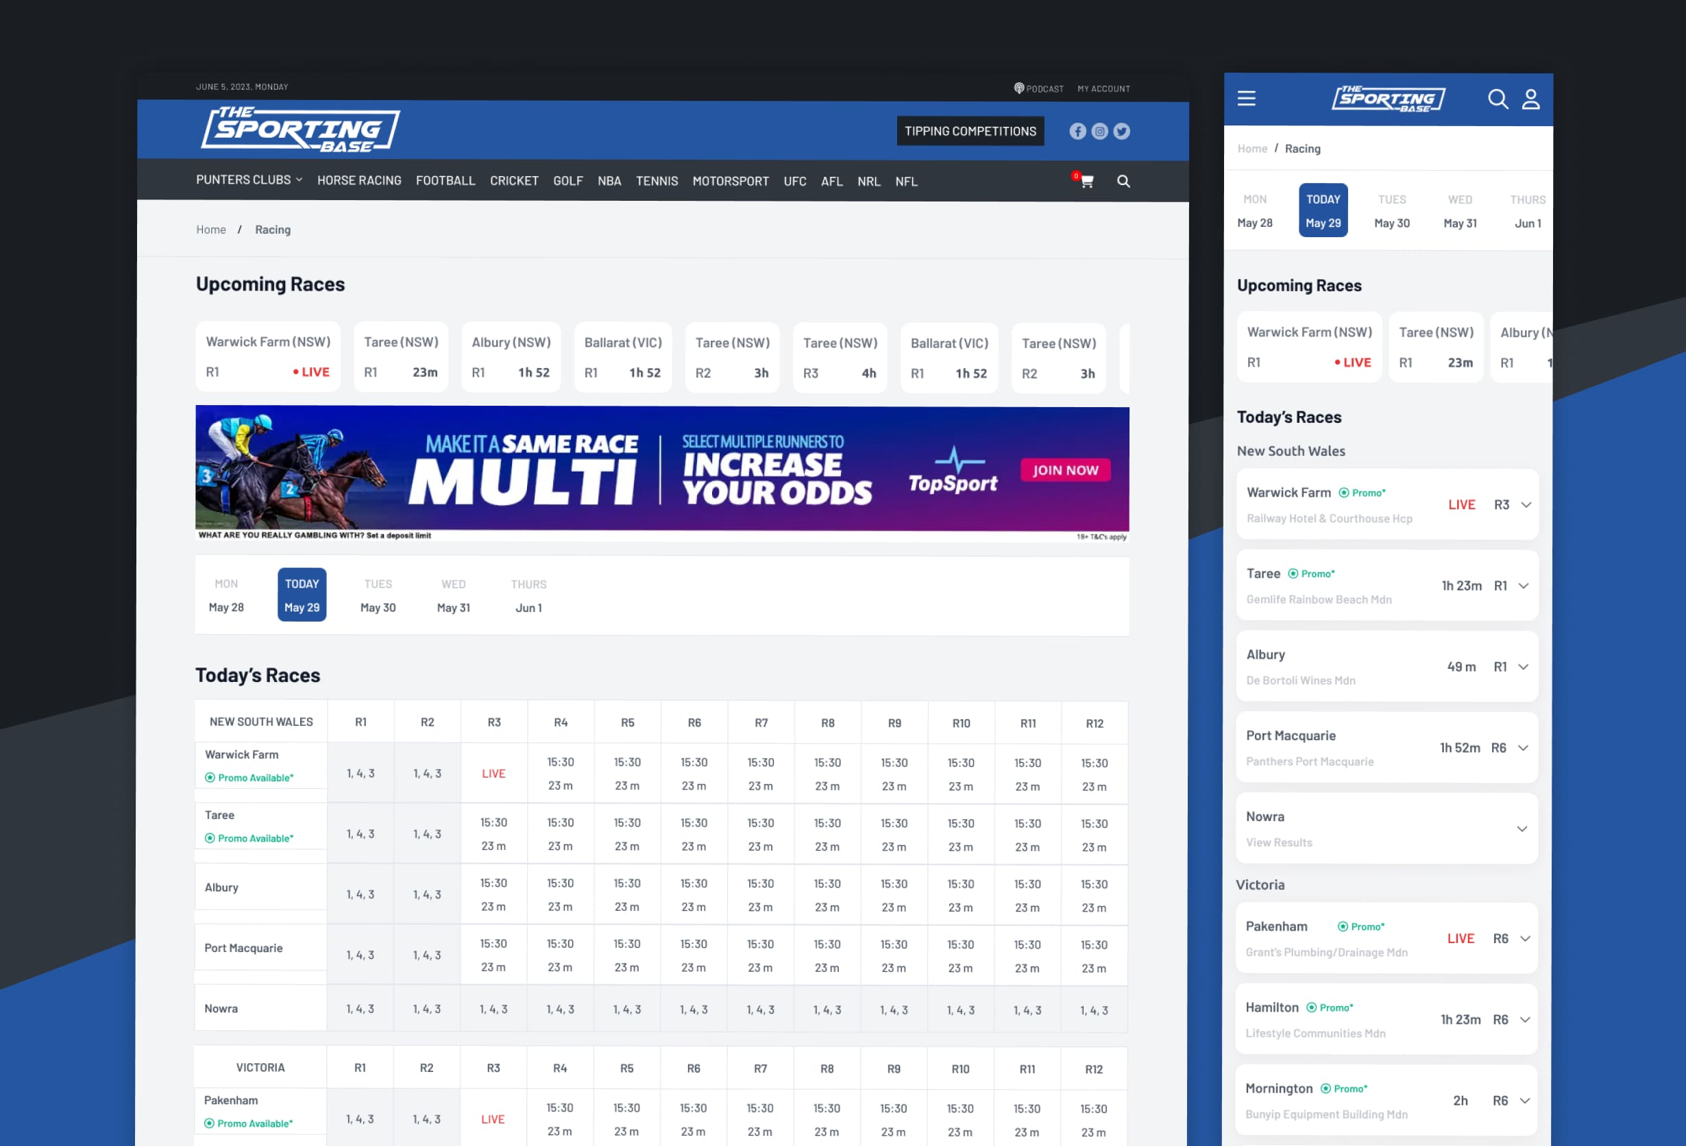Open the mobile hamburger menu
The image size is (1686, 1146).
(1247, 99)
